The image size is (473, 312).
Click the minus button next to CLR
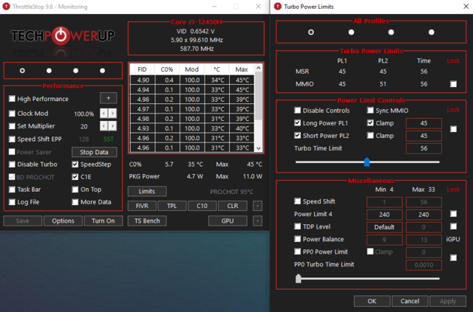click(257, 206)
